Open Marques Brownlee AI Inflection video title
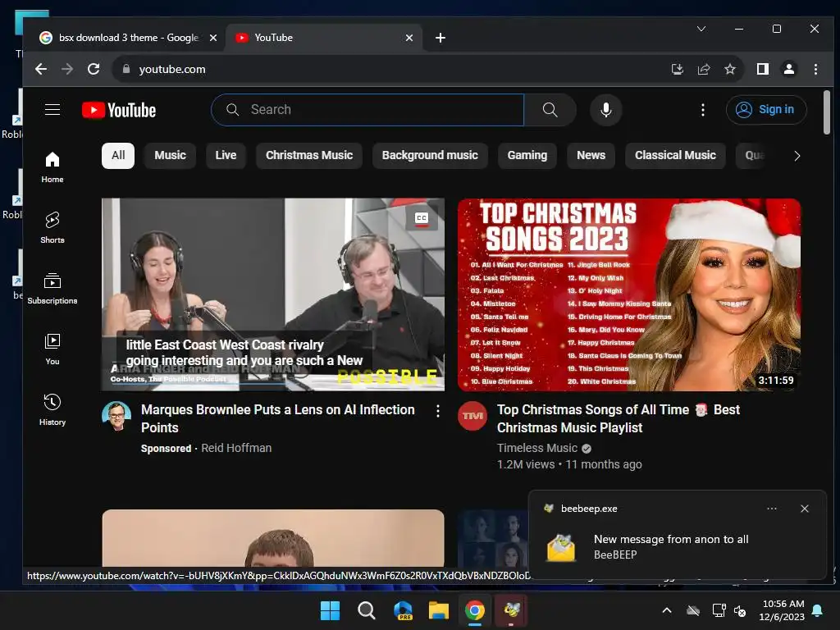Image resolution: width=840 pixels, height=630 pixels. [x=277, y=418]
